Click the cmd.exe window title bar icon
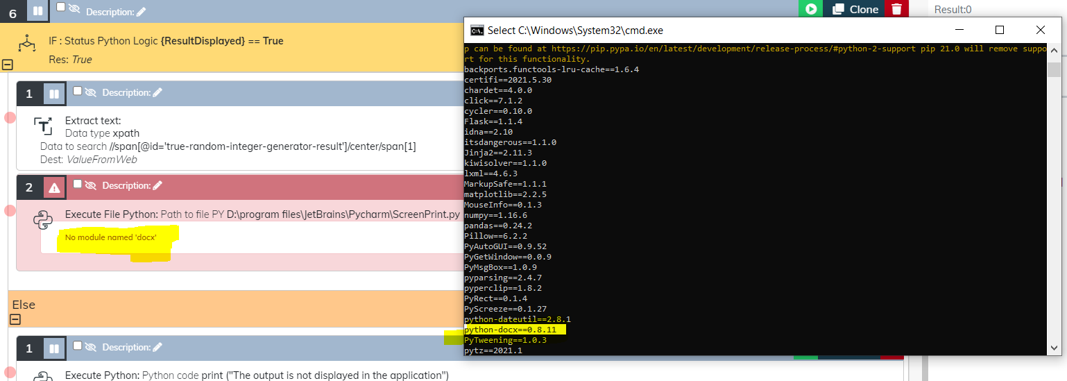 (x=477, y=31)
